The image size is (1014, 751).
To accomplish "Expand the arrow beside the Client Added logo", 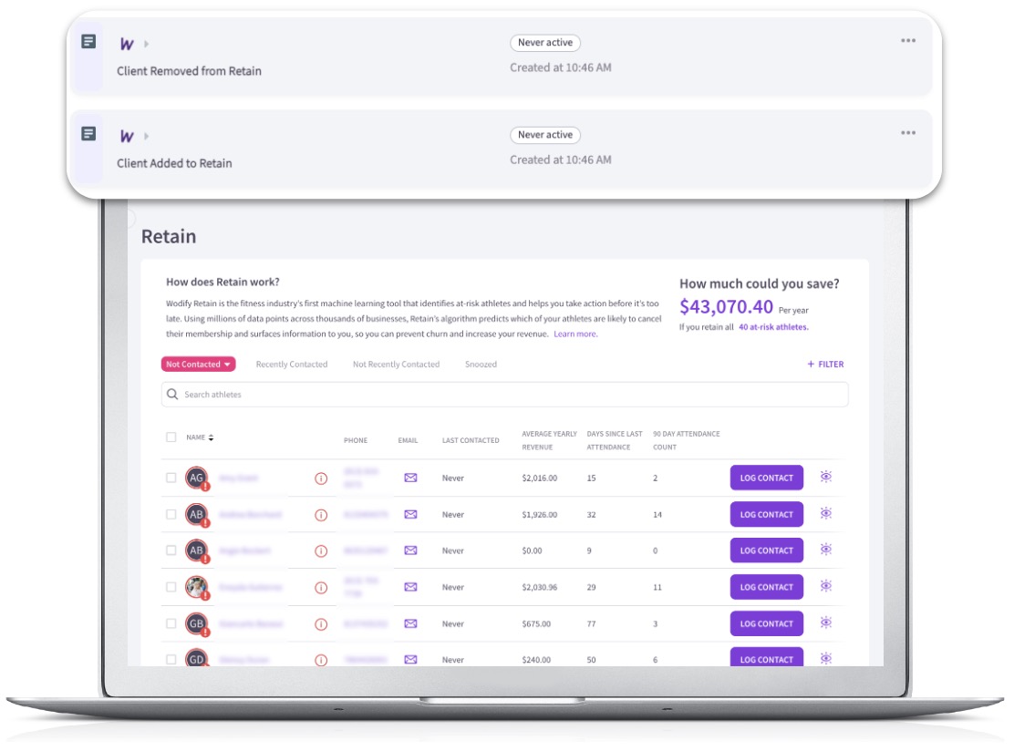I will point(147,137).
